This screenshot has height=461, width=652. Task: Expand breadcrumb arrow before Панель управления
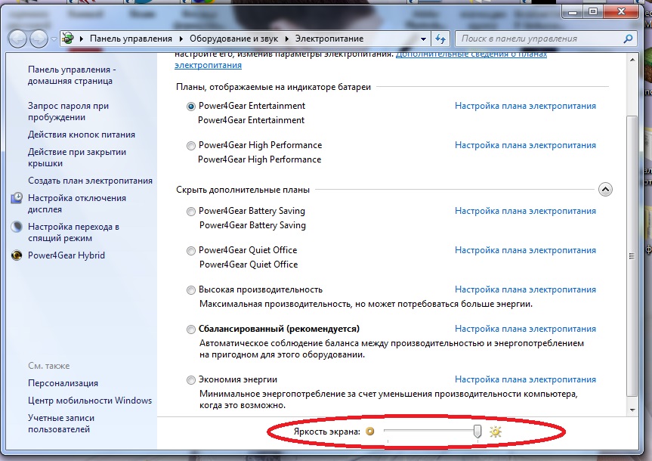pyautogui.click(x=82, y=39)
